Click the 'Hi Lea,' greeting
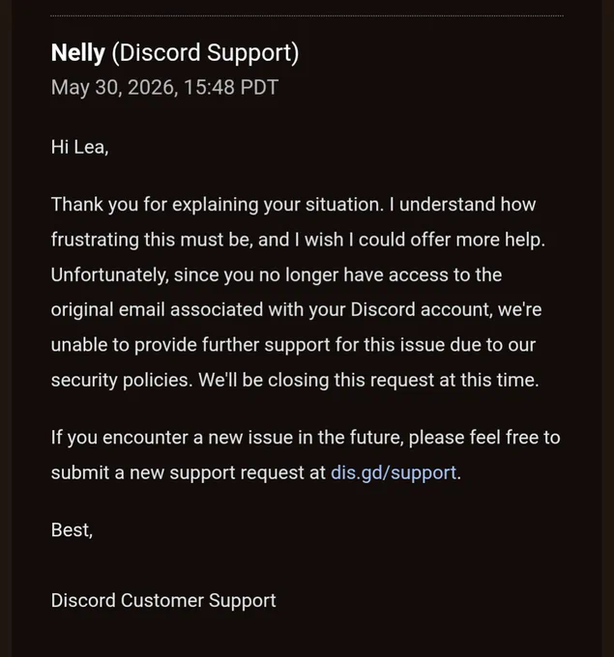 pos(79,147)
